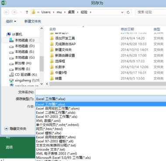166x161 pixels.
Task: Select 计算机 in the navigation tree
Action: coord(17,34)
